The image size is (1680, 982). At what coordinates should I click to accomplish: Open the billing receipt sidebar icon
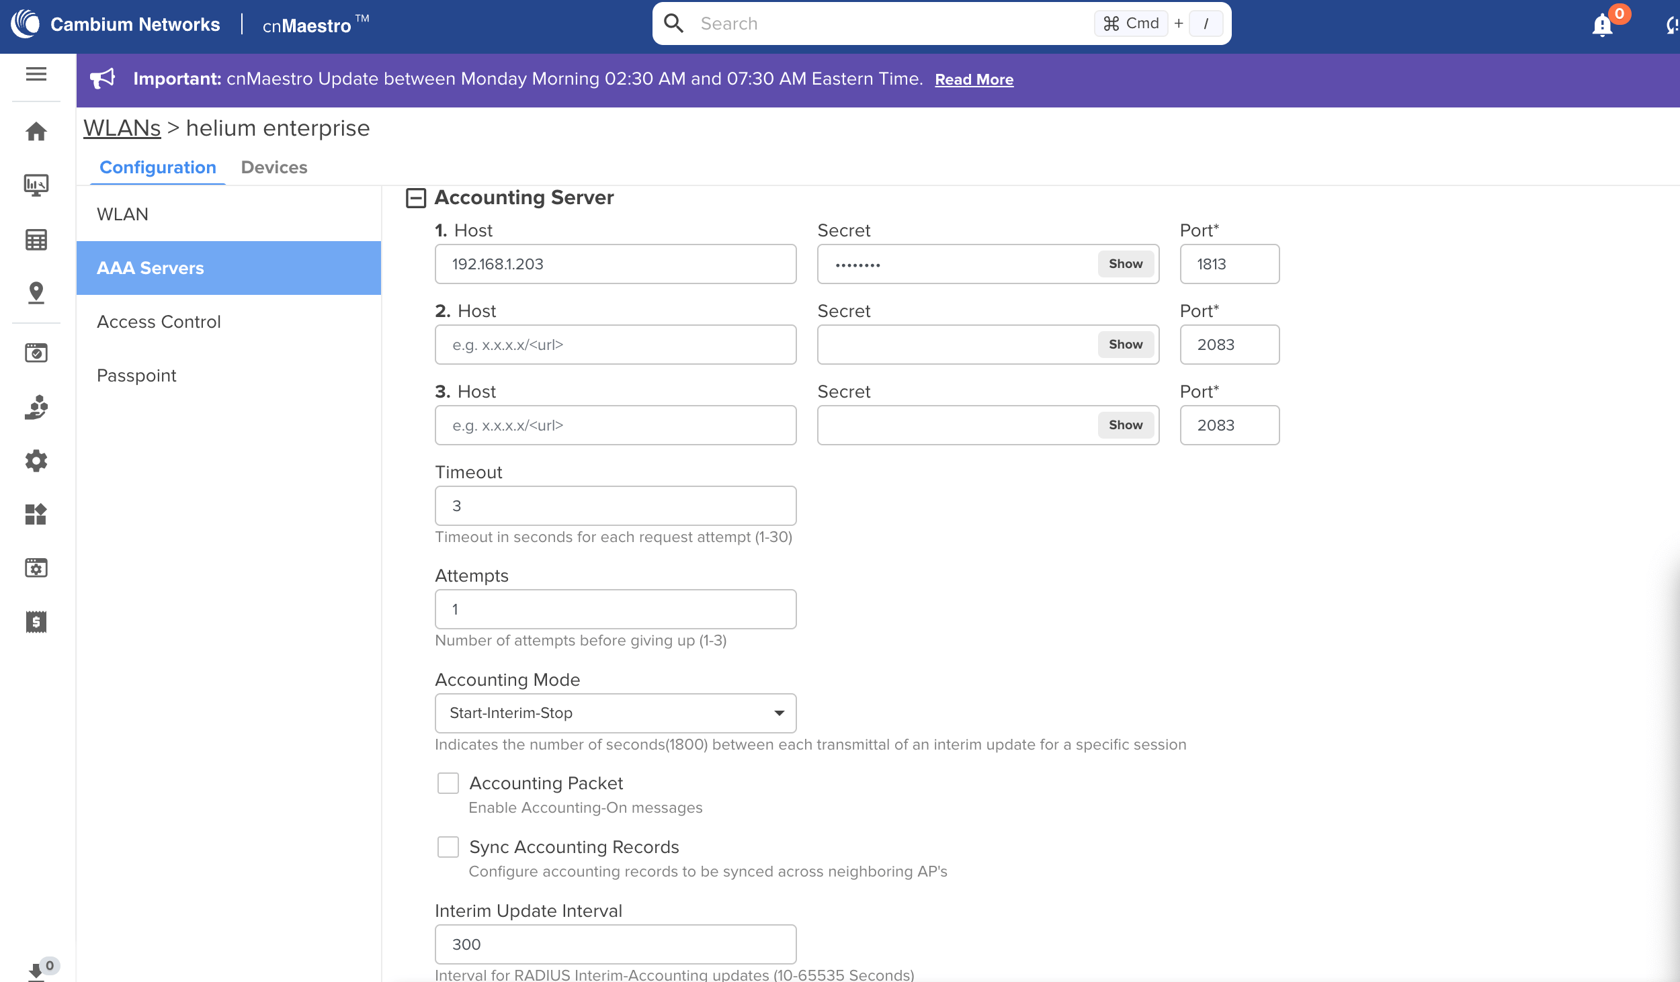click(36, 622)
